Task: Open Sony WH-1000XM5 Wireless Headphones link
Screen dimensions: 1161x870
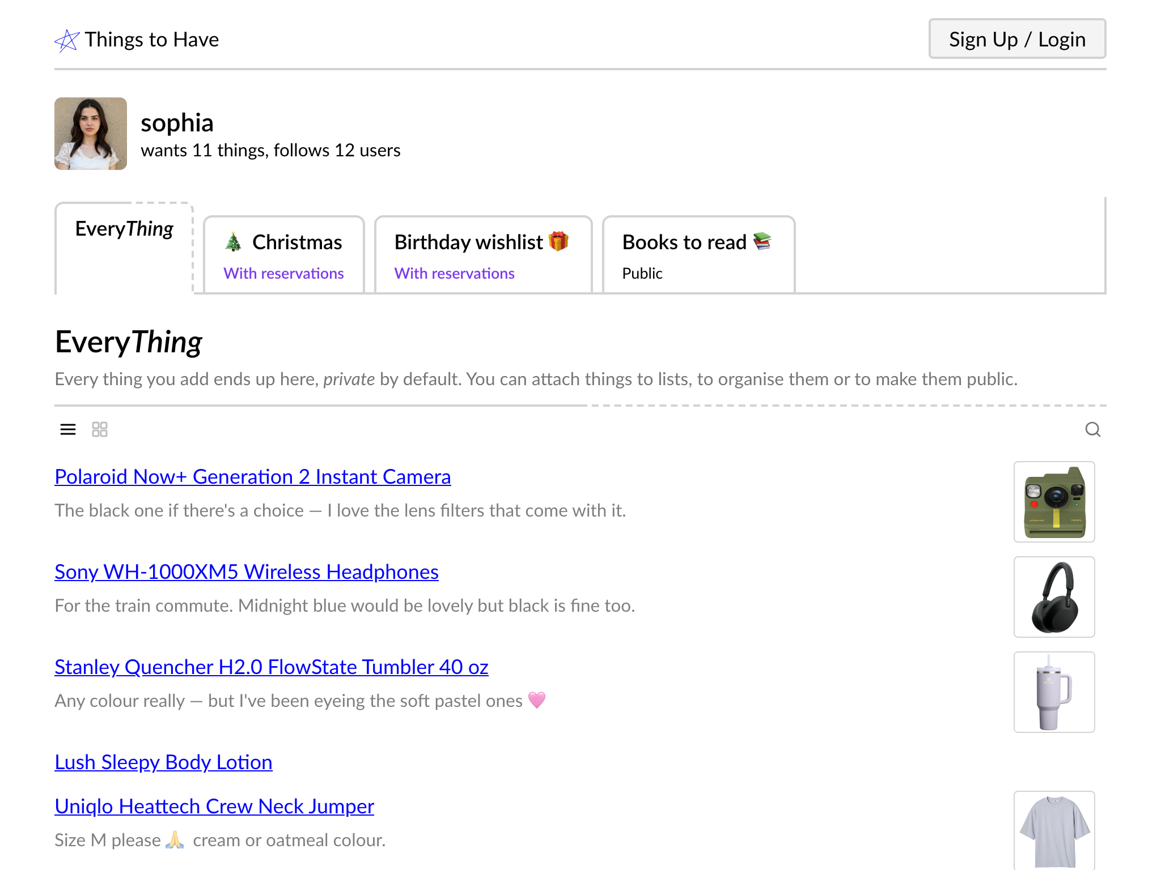Action: point(247,572)
